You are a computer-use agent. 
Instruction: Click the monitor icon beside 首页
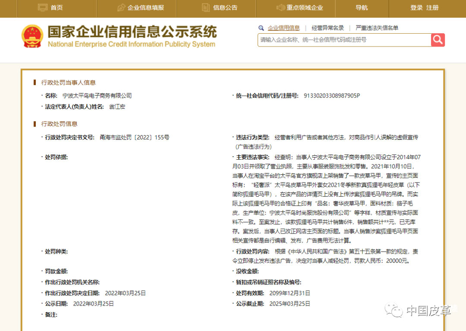pos(42,8)
